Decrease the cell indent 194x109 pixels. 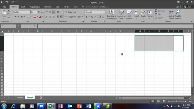(58, 17)
